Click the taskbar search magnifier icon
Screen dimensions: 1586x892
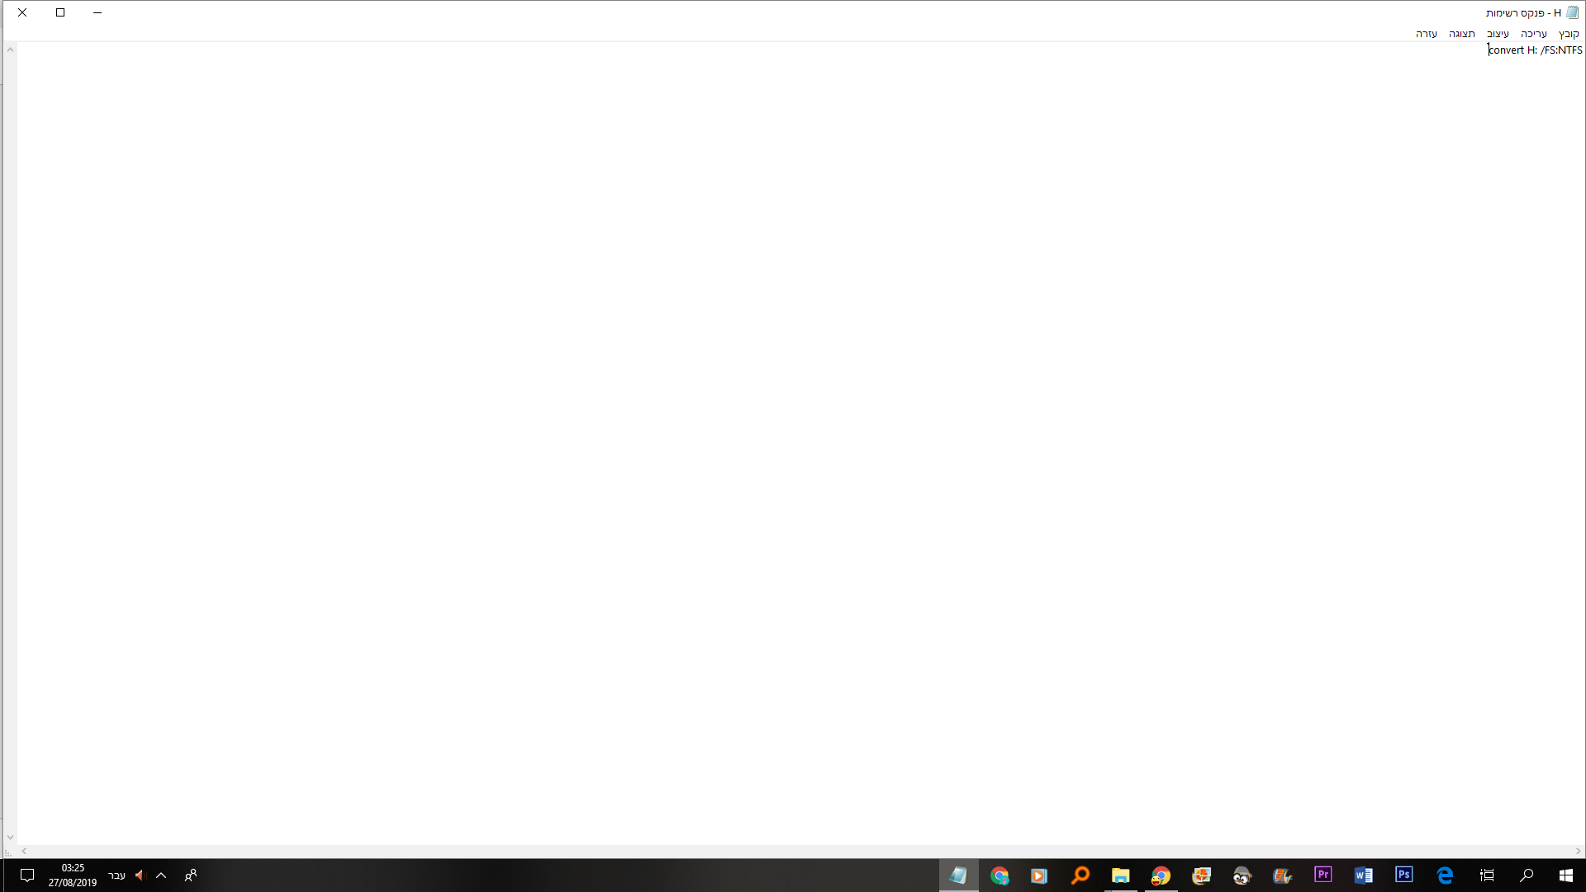point(1527,875)
